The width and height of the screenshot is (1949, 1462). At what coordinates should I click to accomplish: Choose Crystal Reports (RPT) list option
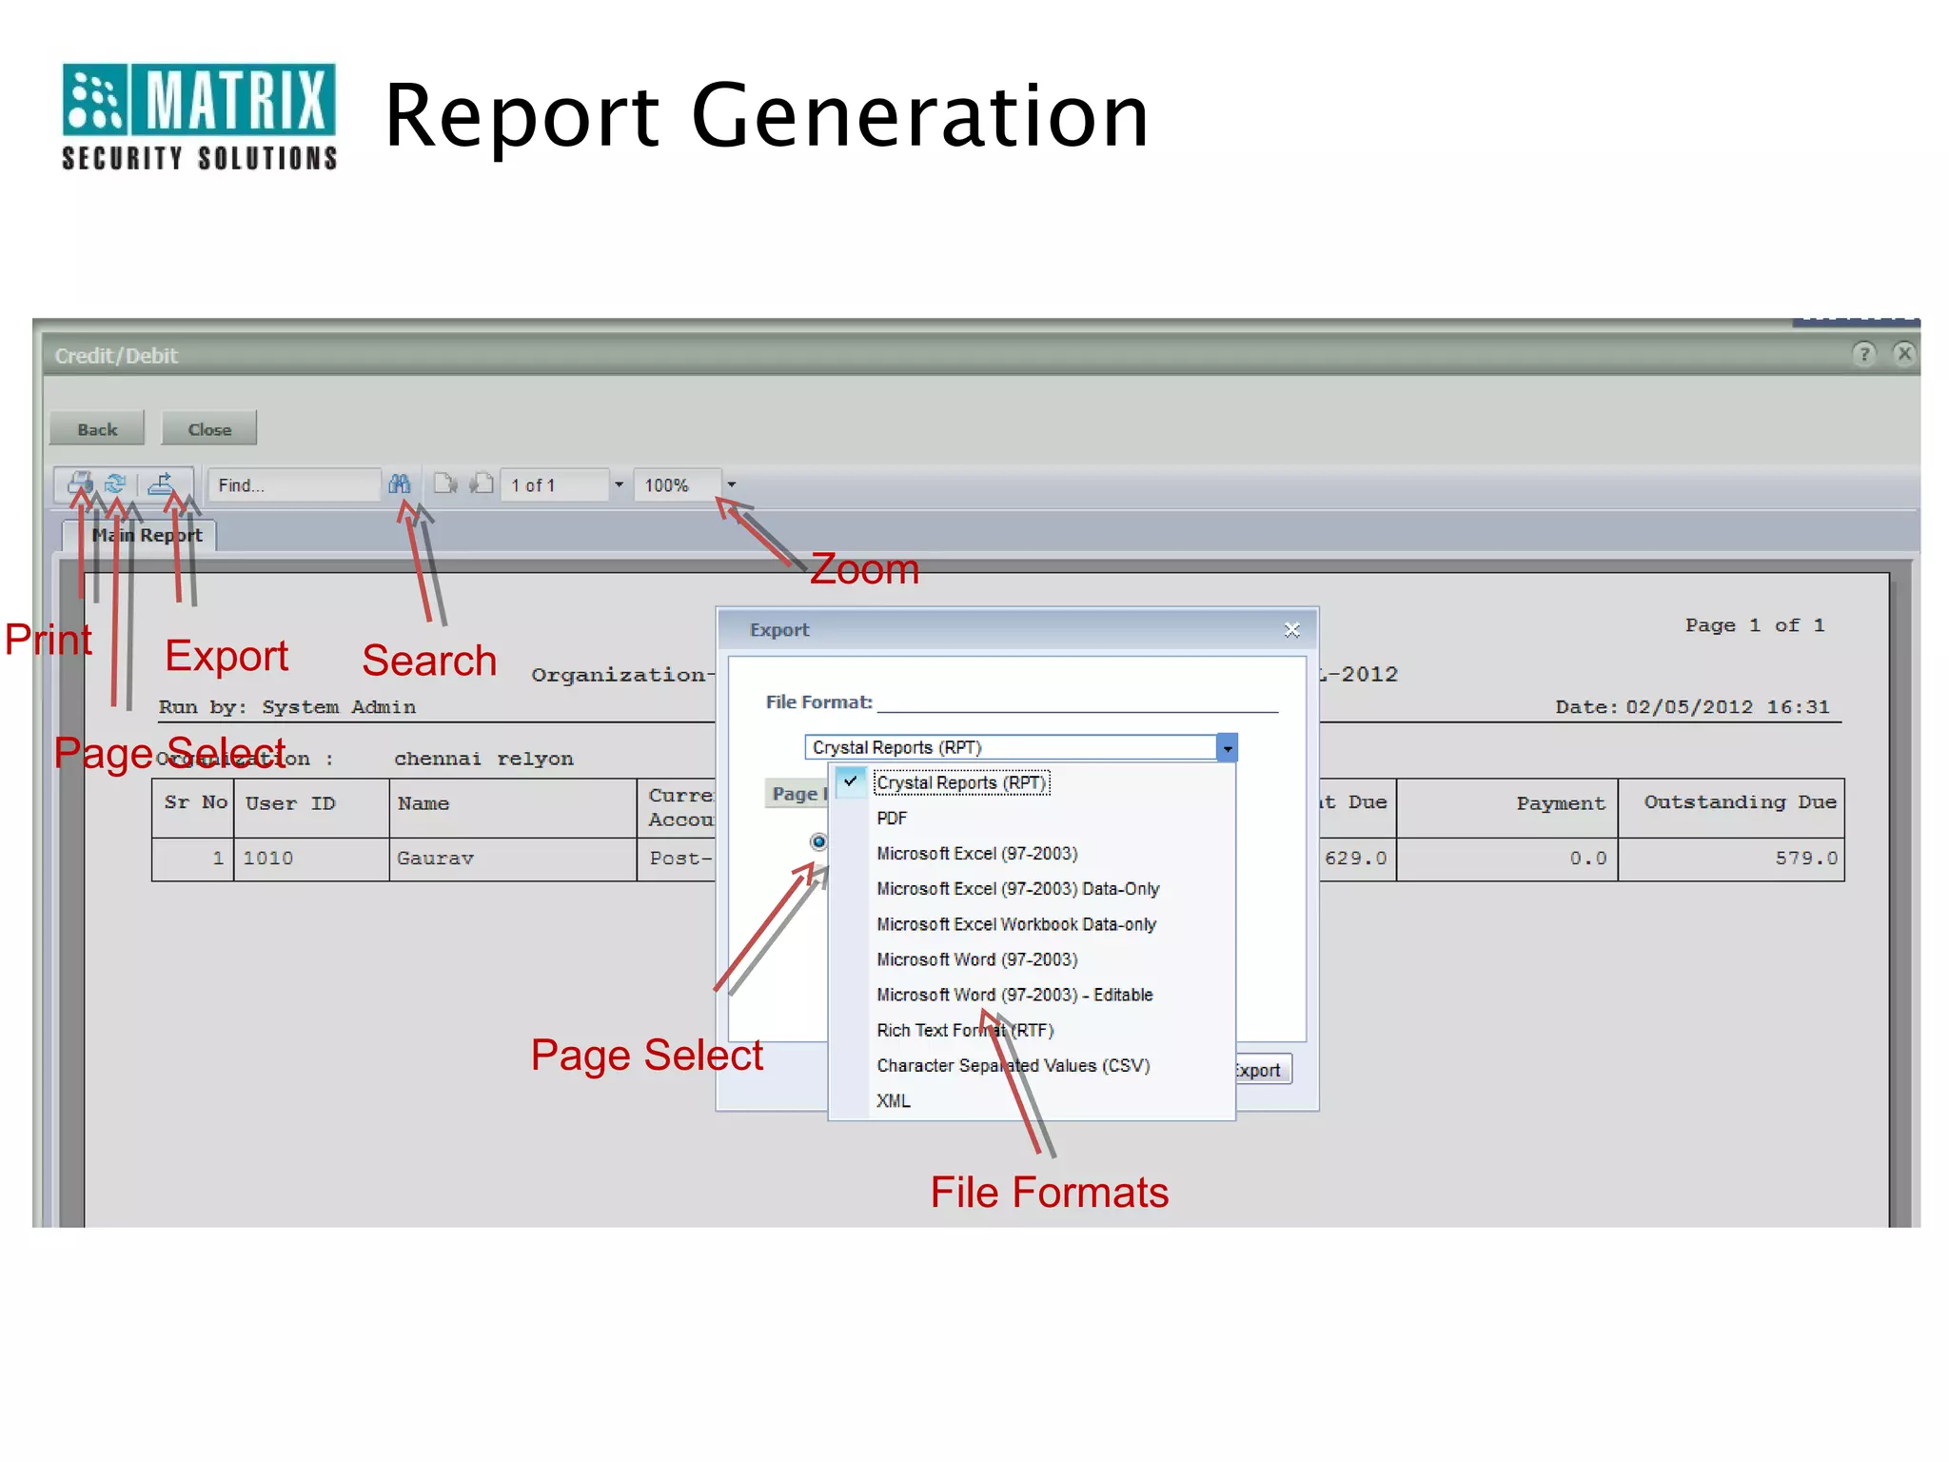(x=1034, y=782)
